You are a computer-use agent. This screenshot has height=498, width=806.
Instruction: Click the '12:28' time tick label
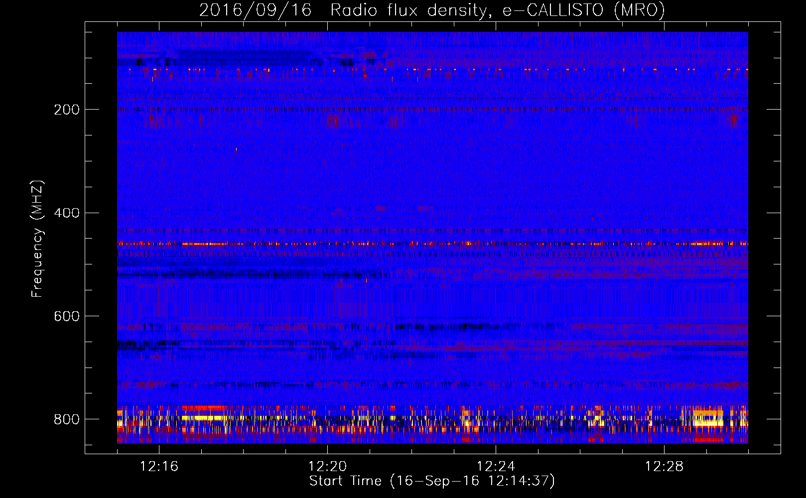[664, 467]
